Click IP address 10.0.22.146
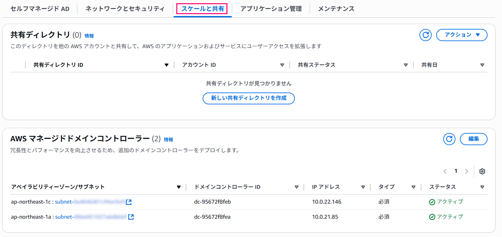The image size is (502, 237). tap(327, 202)
